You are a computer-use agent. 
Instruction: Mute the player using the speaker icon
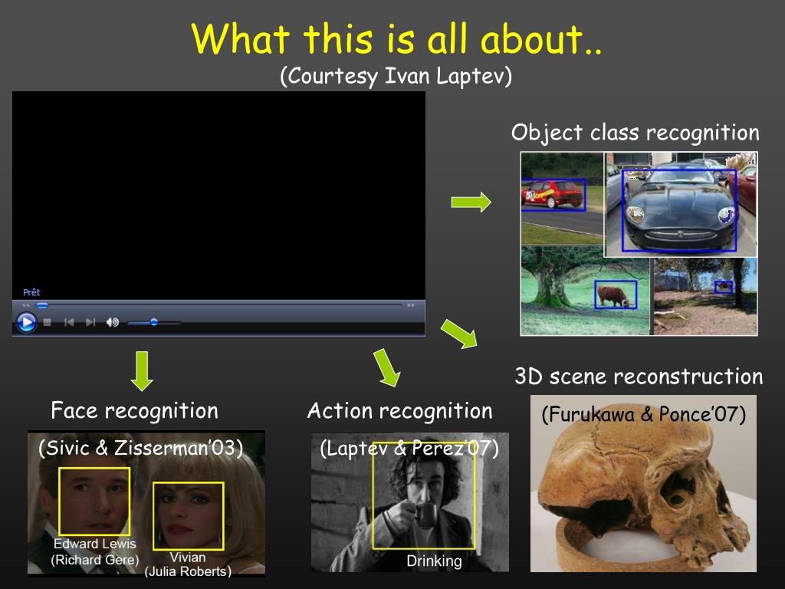point(113,322)
